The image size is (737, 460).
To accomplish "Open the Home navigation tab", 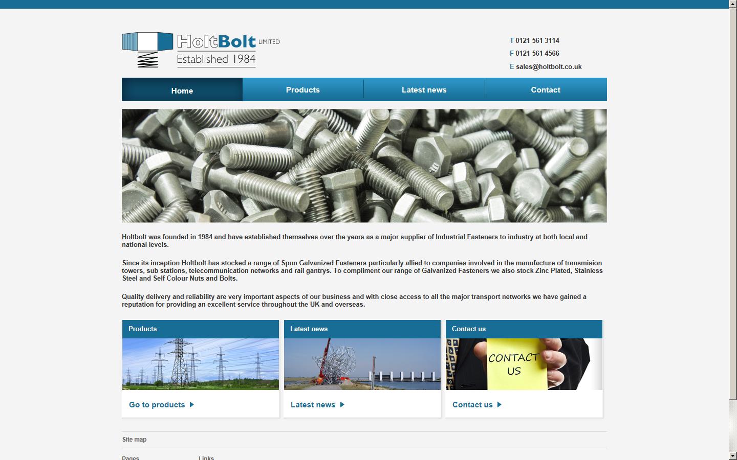I will pyautogui.click(x=182, y=90).
